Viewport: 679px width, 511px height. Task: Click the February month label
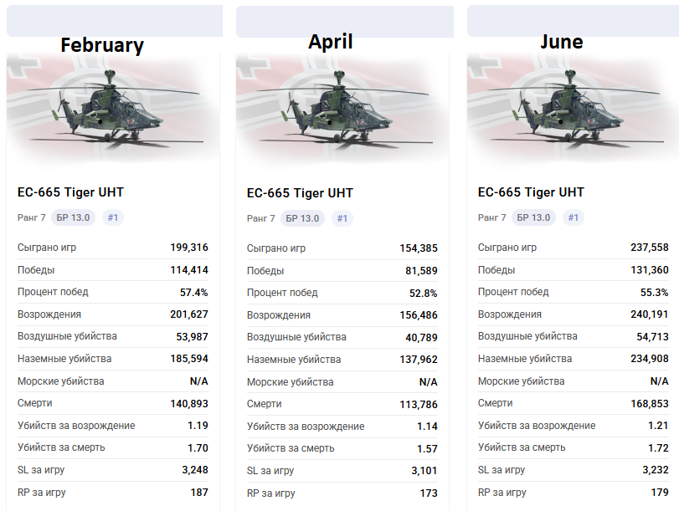(x=102, y=45)
